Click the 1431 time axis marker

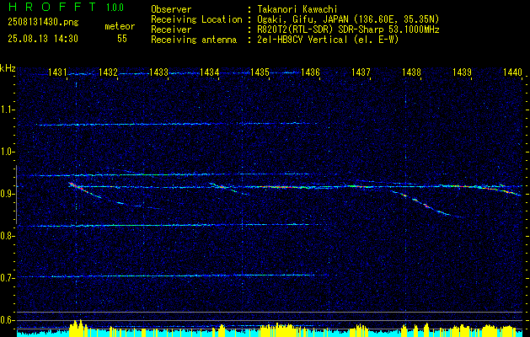click(x=57, y=72)
